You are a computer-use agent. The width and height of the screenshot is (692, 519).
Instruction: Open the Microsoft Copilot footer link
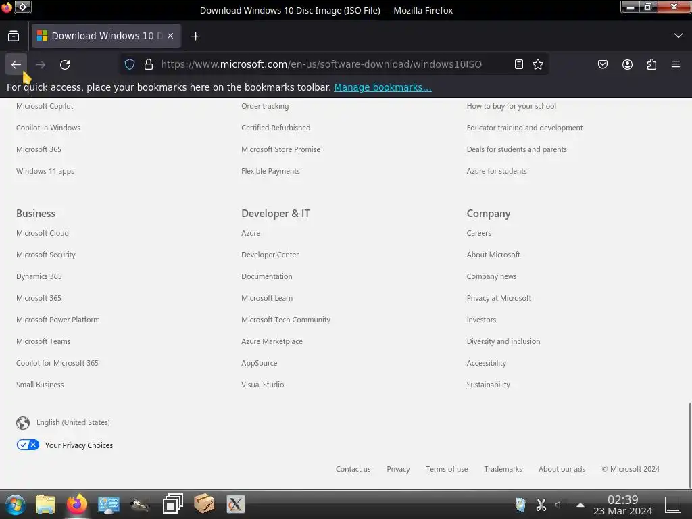pos(45,106)
